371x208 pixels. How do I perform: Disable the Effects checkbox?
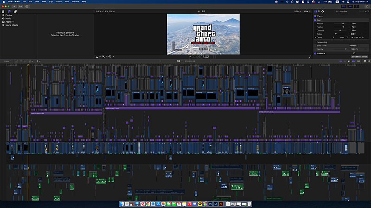click(x=315, y=16)
